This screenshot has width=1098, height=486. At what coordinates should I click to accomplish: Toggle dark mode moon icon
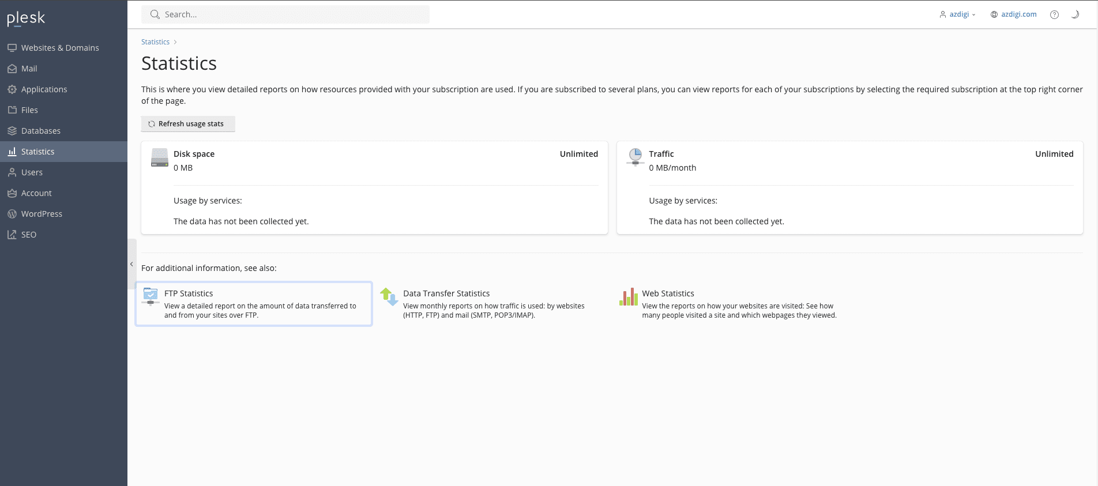click(x=1075, y=15)
